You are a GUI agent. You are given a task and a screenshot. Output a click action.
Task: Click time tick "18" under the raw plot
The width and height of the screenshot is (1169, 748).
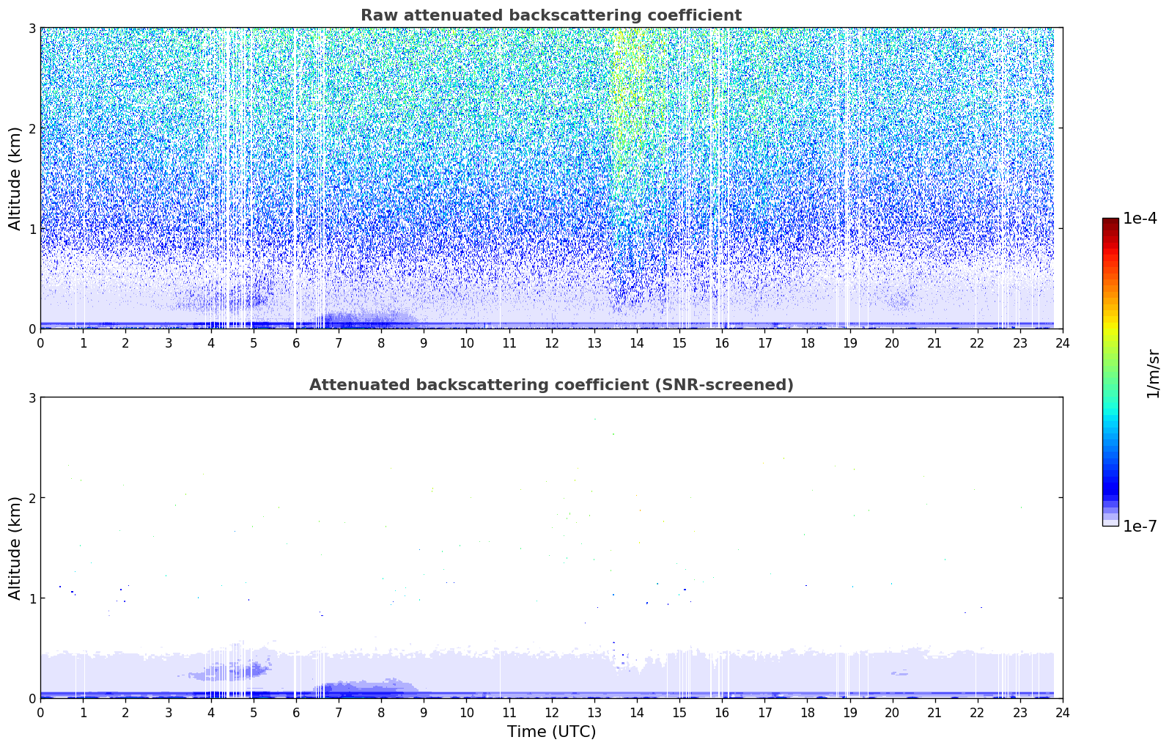click(x=807, y=342)
